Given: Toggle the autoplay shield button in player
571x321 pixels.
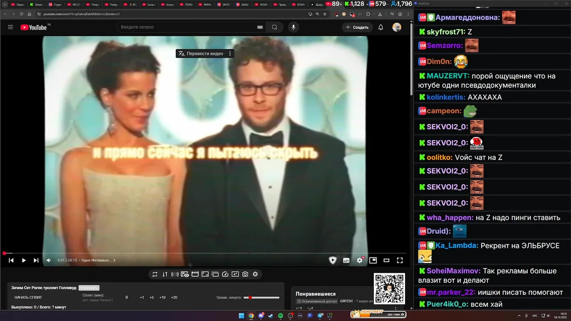Looking at the screenshot, I should (x=333, y=260).
